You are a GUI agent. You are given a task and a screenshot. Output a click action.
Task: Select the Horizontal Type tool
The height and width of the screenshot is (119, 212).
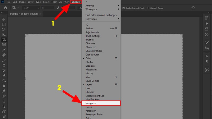coord(4,101)
